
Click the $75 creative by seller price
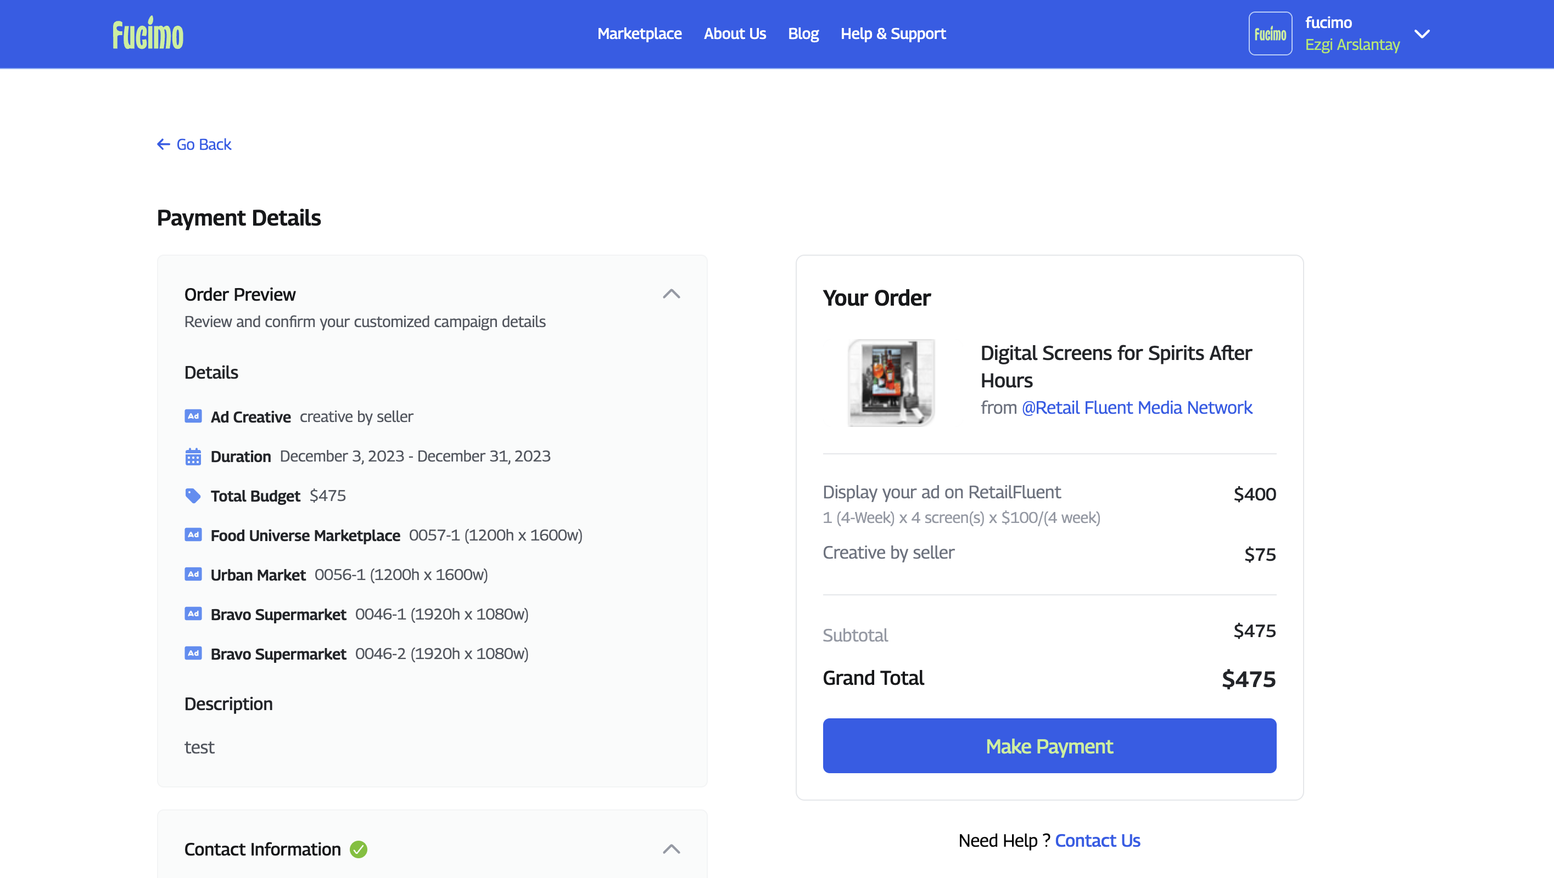tap(1260, 554)
